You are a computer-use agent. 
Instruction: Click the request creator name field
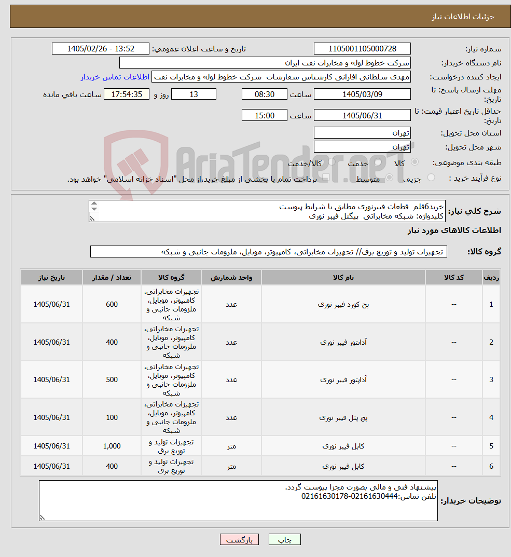pos(281,77)
